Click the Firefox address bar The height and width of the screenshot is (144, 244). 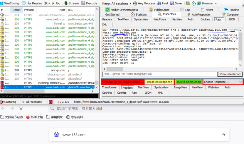(146, 109)
